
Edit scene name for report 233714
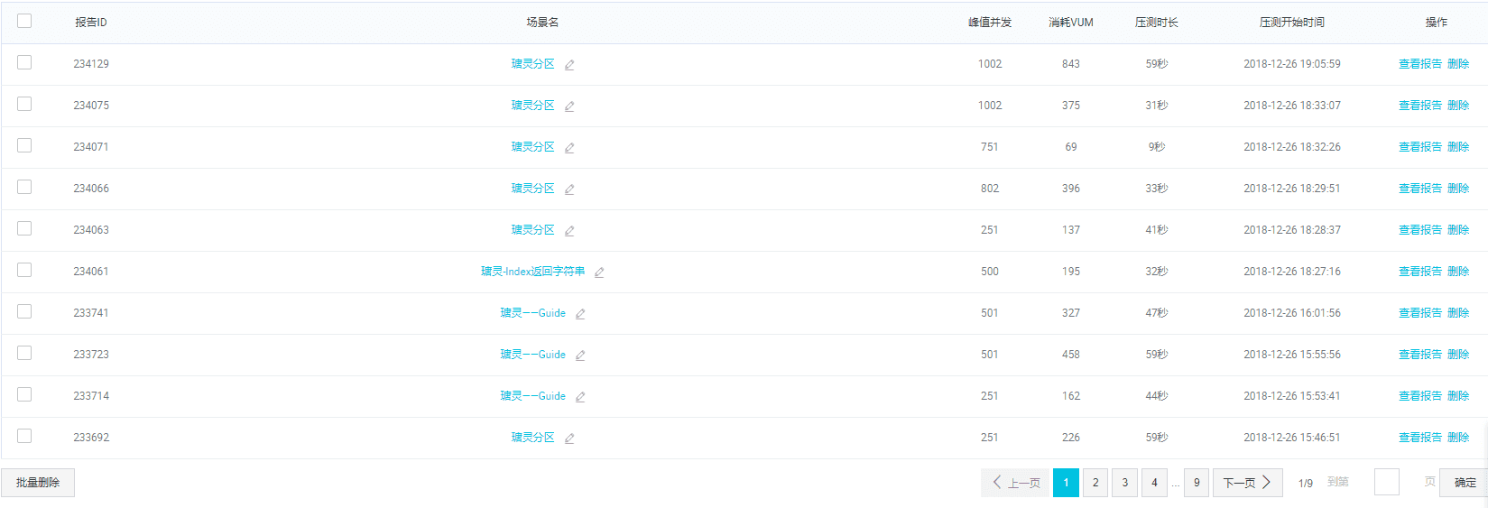580,397
